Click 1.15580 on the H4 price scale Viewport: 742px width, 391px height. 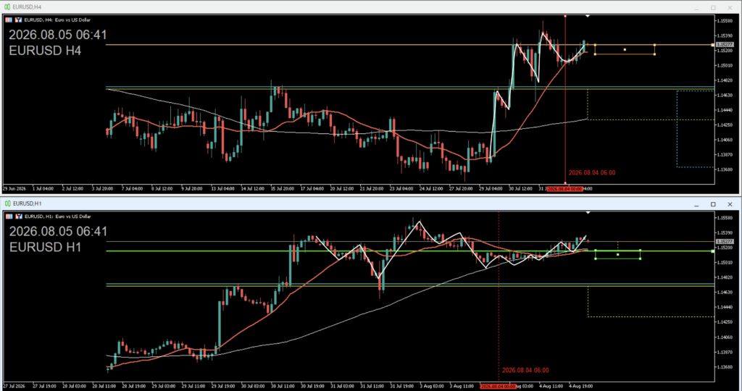coord(725,21)
